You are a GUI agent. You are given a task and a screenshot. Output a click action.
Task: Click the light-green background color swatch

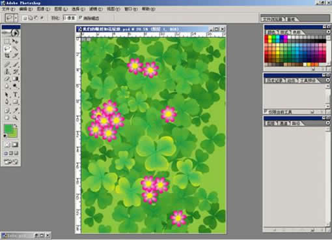14,134
